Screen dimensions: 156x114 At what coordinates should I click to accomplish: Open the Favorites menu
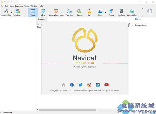pos(19,6)
